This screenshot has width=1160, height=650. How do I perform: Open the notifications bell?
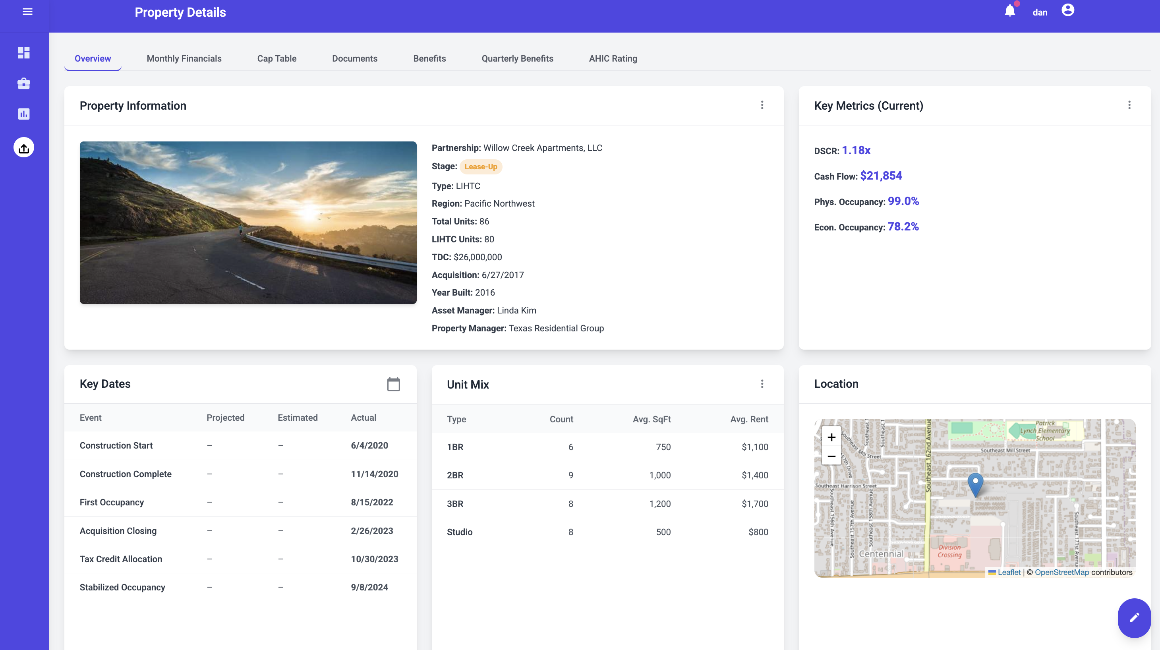coord(1009,11)
